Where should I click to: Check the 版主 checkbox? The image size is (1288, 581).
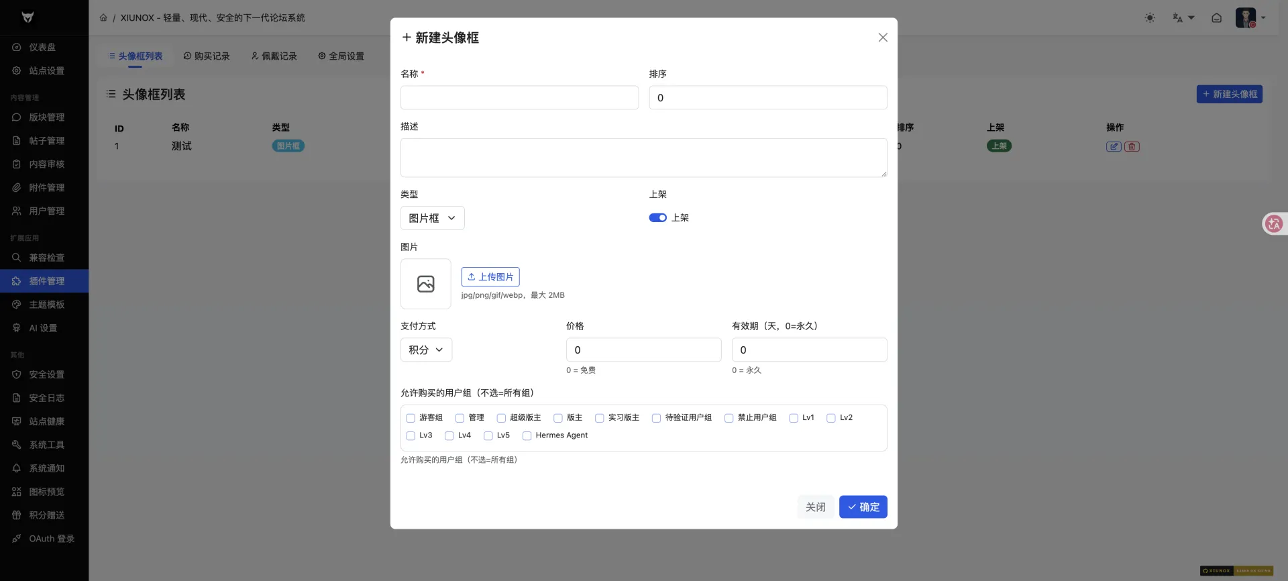click(557, 418)
